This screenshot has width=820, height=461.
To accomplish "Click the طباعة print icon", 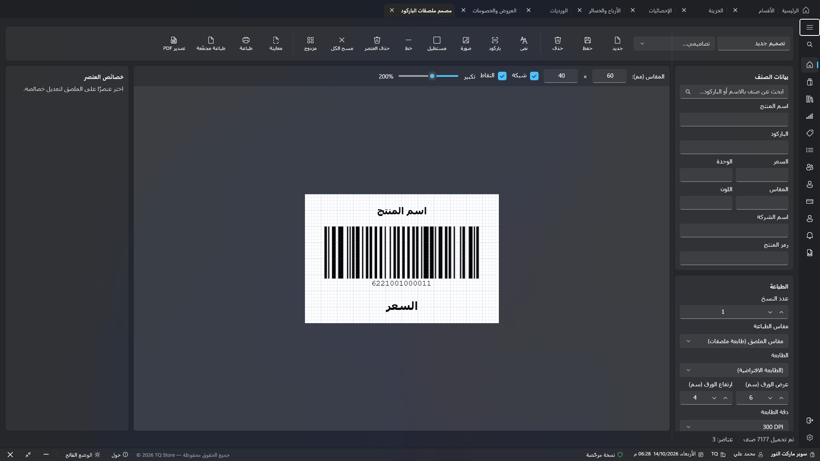I will (x=246, y=44).
